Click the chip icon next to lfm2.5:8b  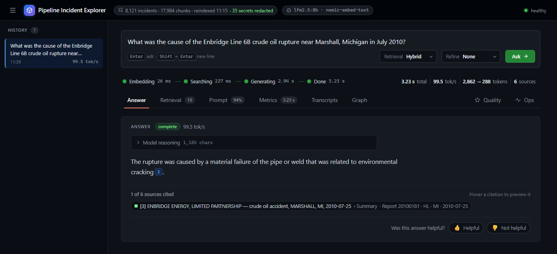(x=289, y=11)
